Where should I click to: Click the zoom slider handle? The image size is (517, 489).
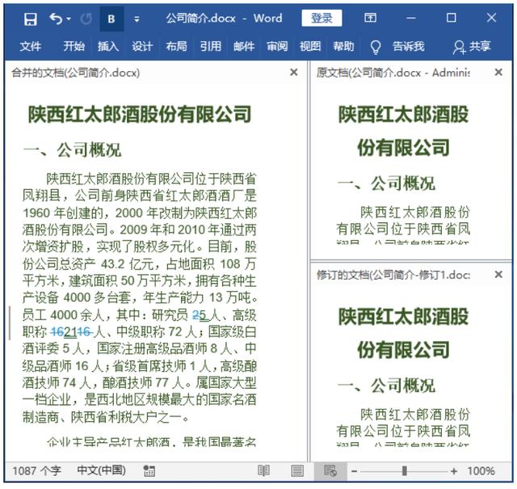[404, 471]
